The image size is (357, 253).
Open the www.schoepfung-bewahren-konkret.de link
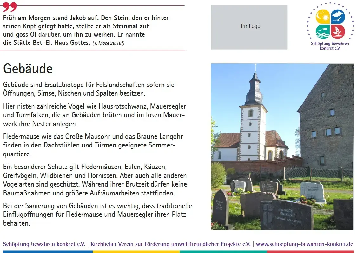[304, 244]
